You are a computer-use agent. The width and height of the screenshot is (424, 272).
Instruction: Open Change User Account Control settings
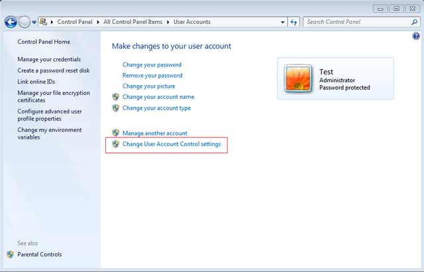[172, 144]
